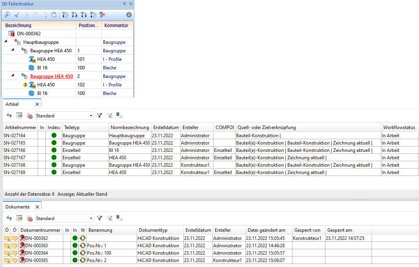Click refresh arrows icon in Artikel toolbar
The height and width of the screenshot is (267, 419).
click(9, 115)
